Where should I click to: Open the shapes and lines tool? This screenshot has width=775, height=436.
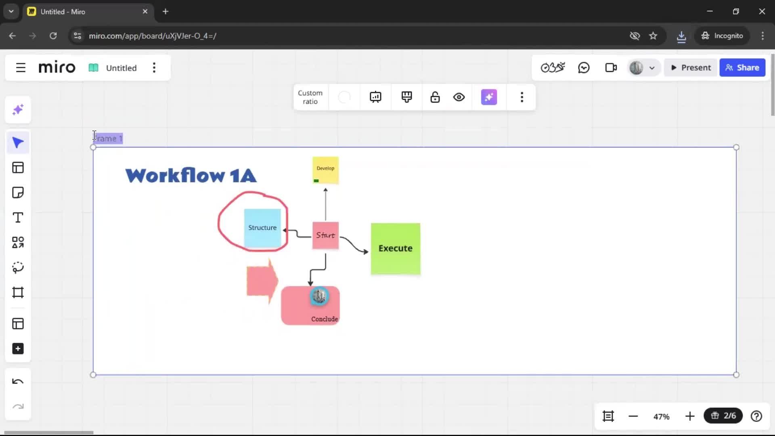(x=18, y=243)
